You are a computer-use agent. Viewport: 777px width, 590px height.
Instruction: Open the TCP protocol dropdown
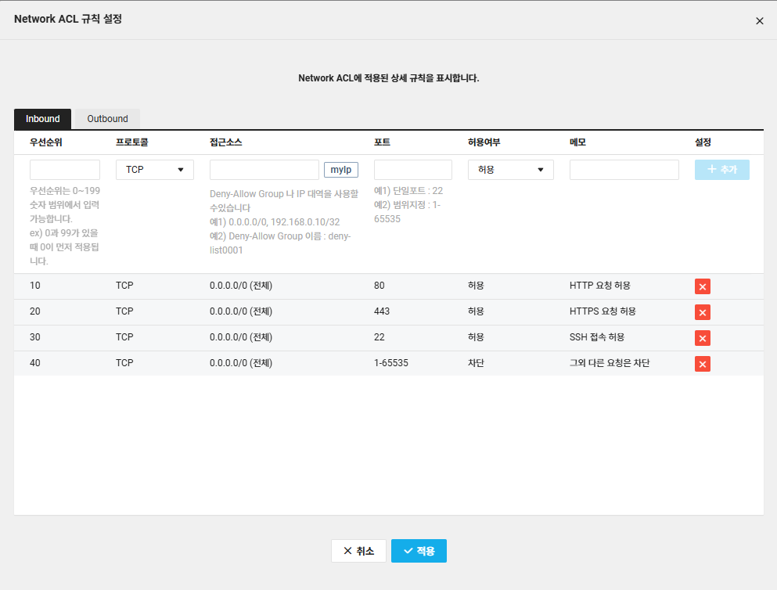[155, 170]
